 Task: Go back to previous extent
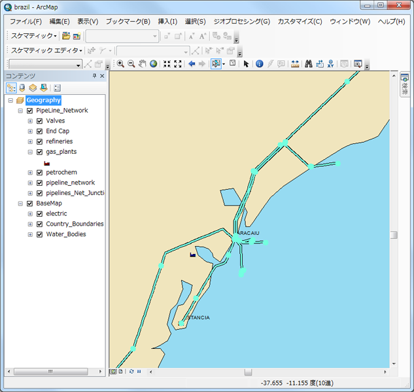tap(192, 64)
